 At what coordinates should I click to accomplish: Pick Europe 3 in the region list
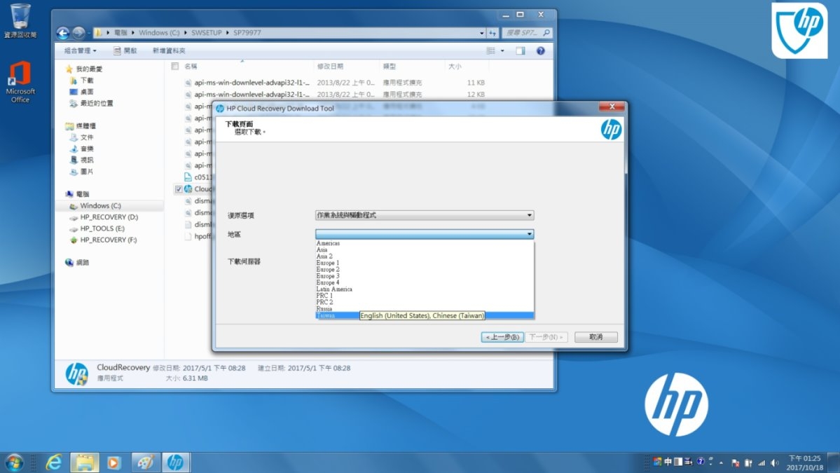click(425, 276)
